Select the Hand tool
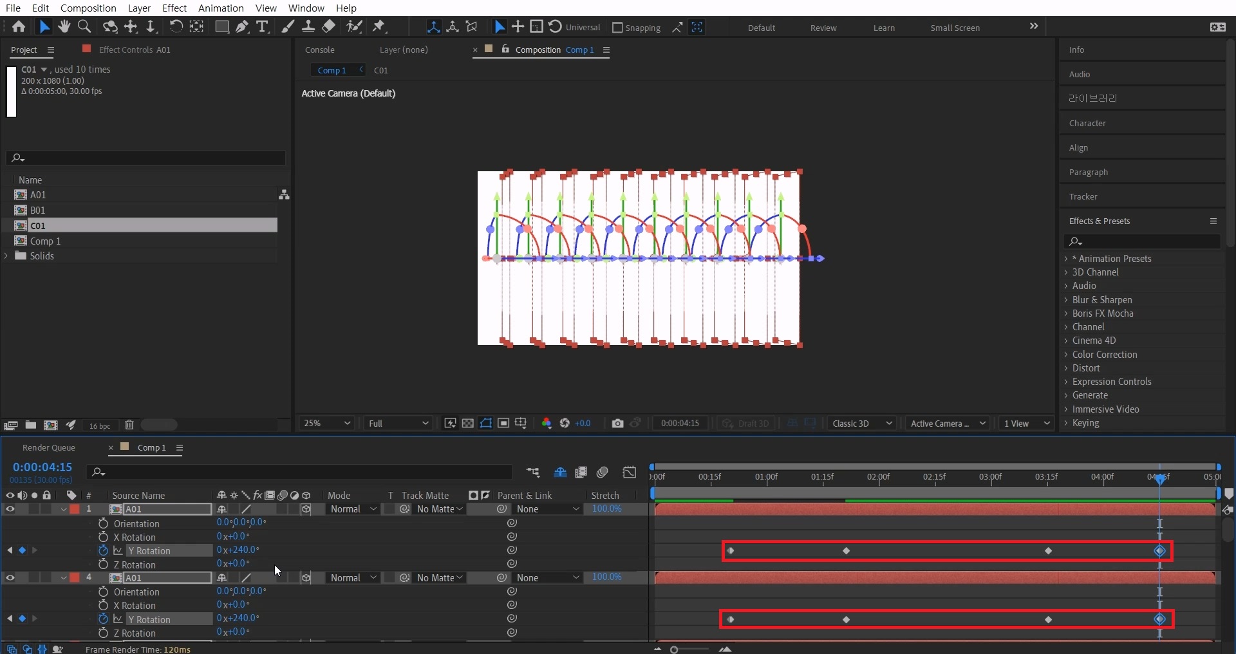Viewport: 1236px width, 654px height. [64, 27]
